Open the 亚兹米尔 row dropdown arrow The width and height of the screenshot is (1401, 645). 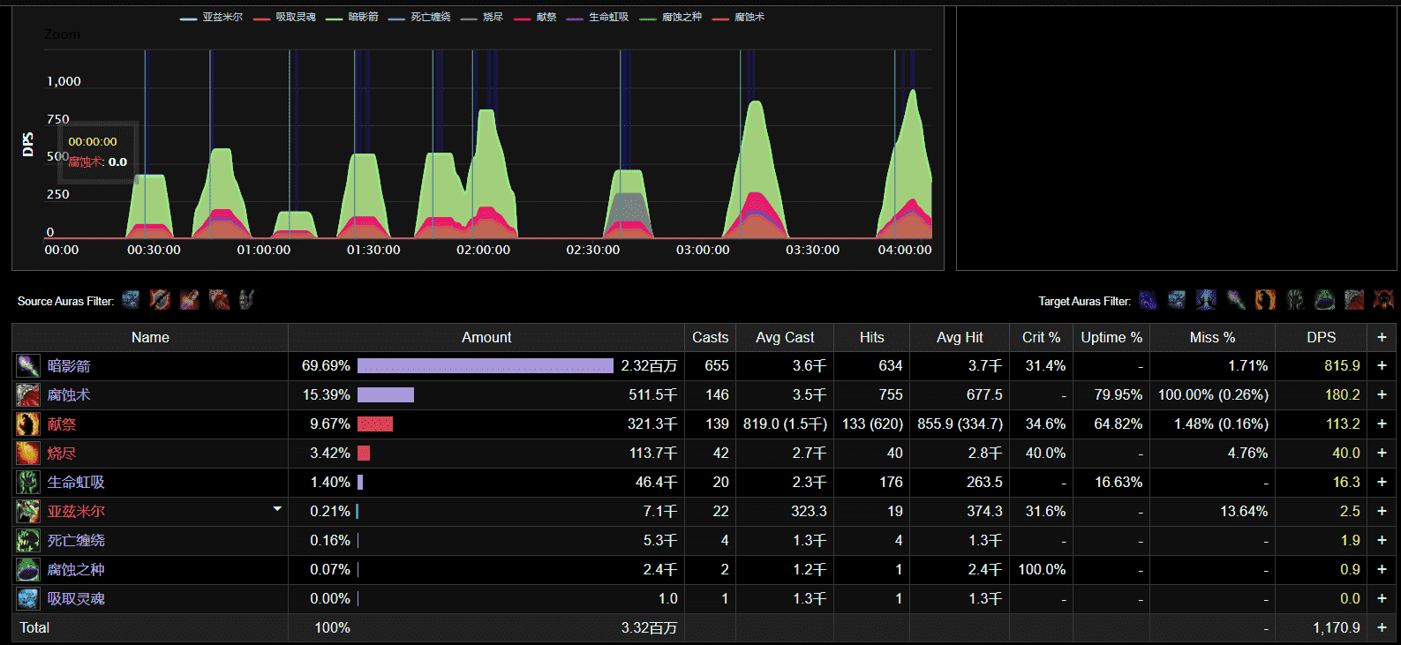point(277,509)
